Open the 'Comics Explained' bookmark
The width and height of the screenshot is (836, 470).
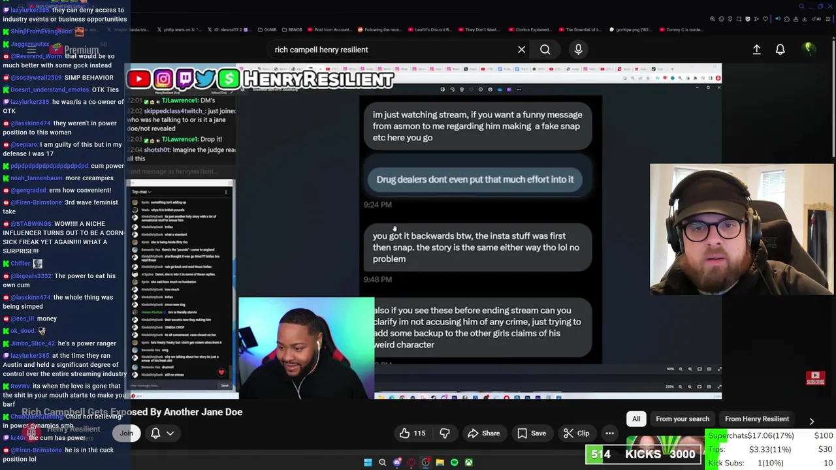pos(529,29)
